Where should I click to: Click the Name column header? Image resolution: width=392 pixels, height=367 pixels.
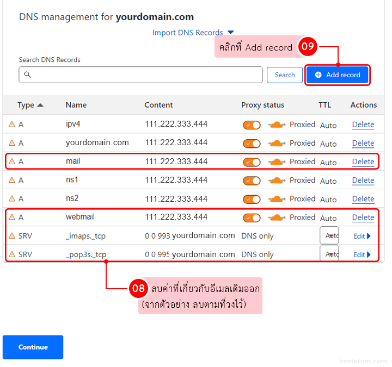click(76, 105)
